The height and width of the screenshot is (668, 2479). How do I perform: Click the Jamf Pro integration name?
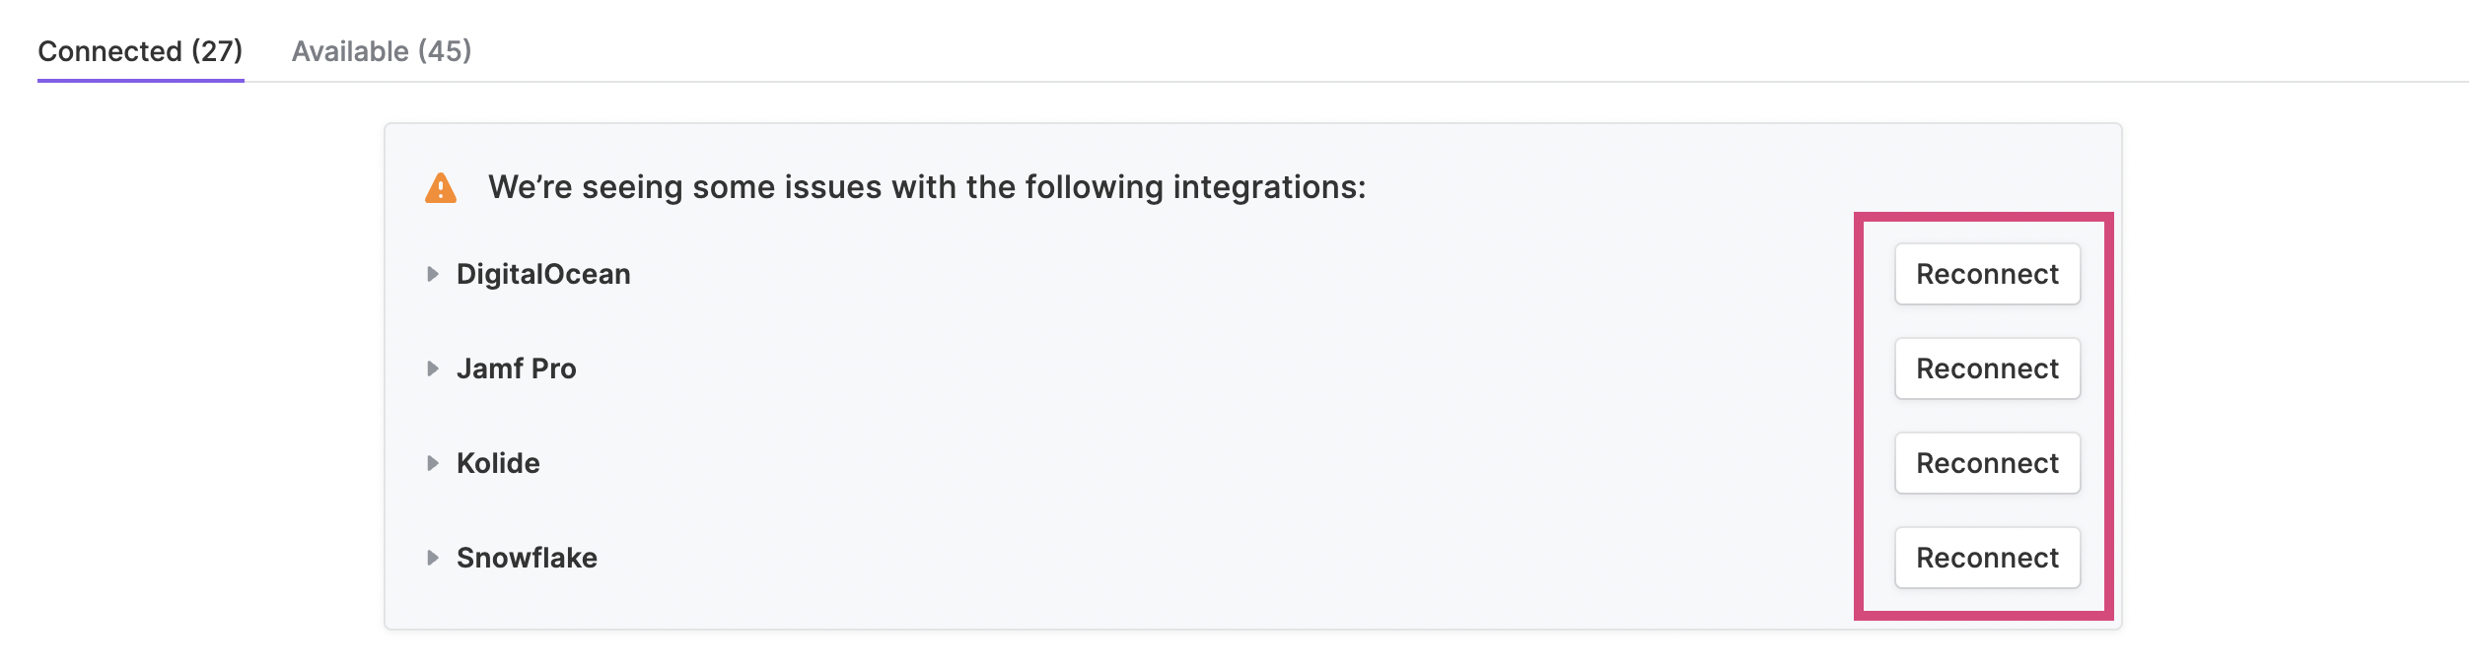516,368
